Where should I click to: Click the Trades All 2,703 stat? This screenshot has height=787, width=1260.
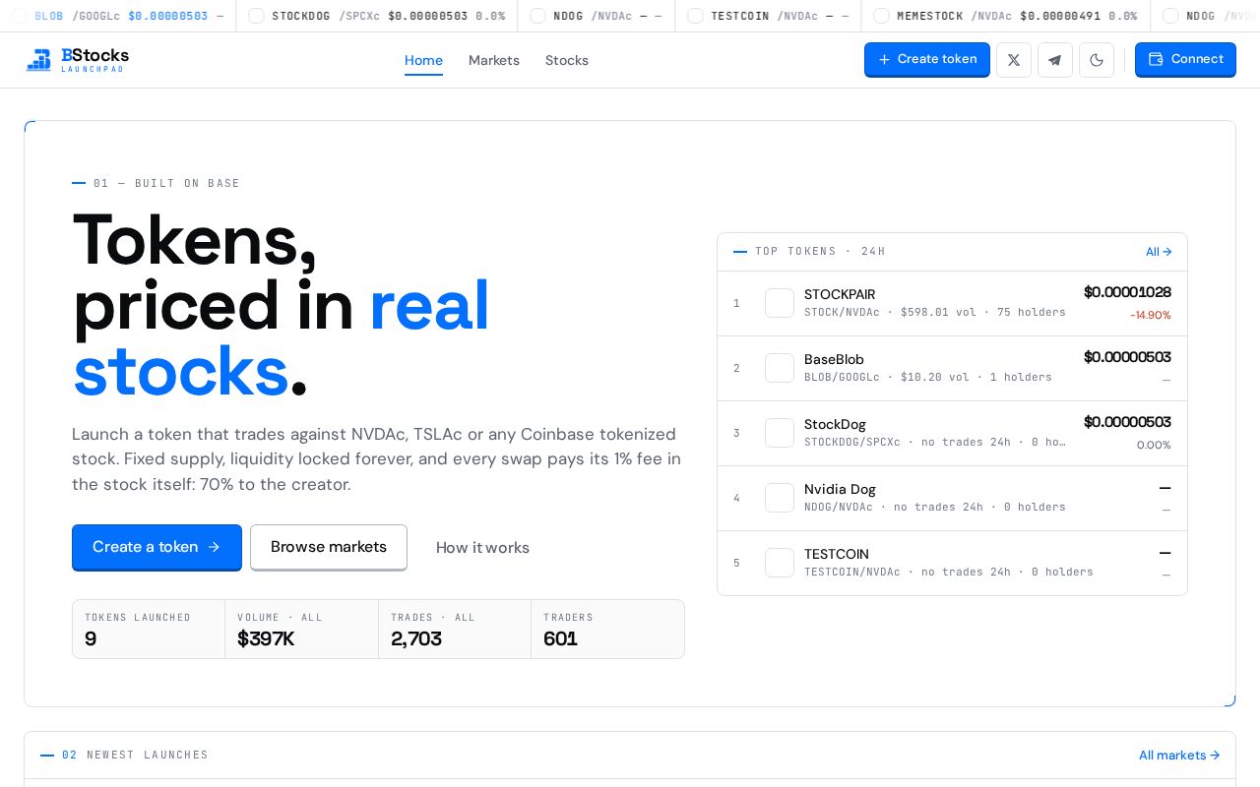[x=455, y=630]
